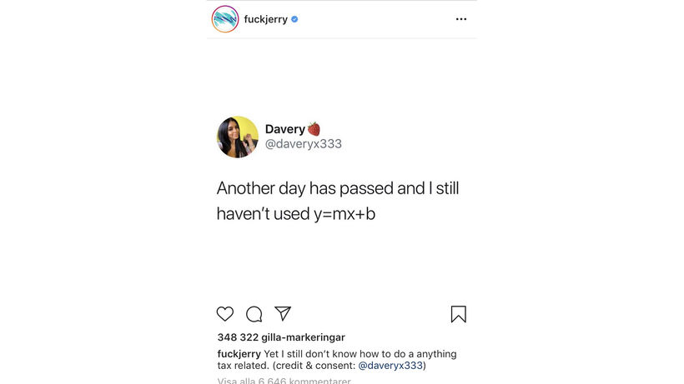Click Davery's round avatar photo
684x384 pixels.
pyautogui.click(x=237, y=137)
